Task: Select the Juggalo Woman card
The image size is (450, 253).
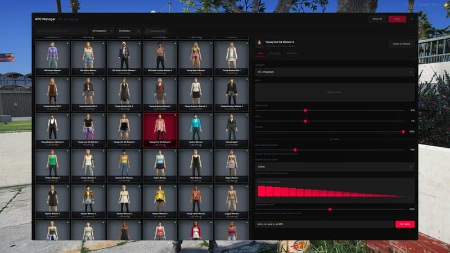Action: [x=232, y=202]
